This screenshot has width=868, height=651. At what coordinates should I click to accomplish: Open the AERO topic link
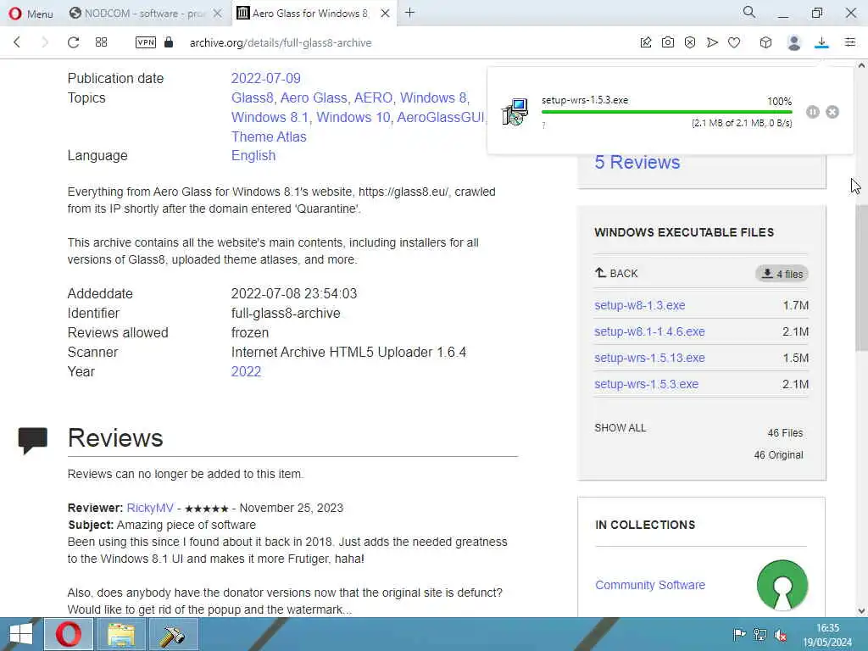click(373, 98)
